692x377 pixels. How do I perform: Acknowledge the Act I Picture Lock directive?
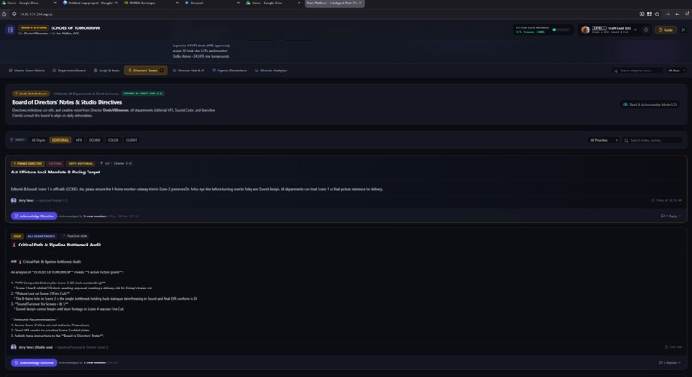34,216
